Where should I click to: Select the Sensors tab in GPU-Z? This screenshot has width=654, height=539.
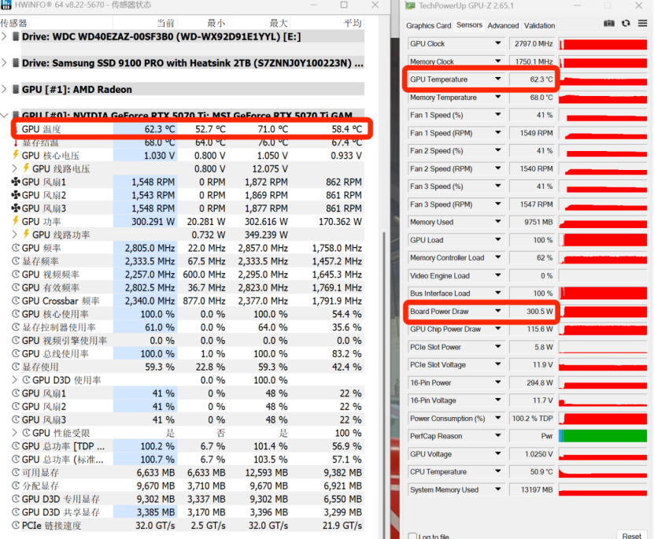[469, 25]
